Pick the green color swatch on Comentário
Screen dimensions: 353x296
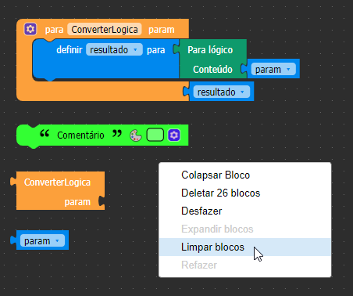pyautogui.click(x=155, y=135)
